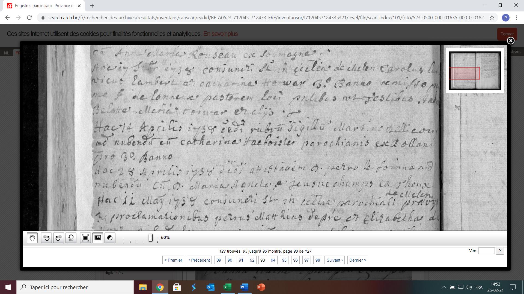Click the Vers page number field

(x=486, y=251)
